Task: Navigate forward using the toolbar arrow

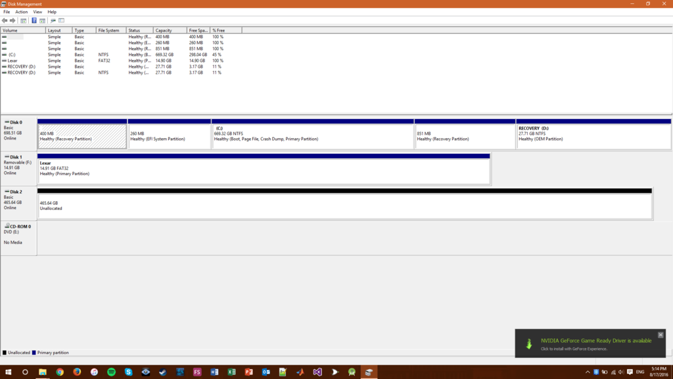Action: pyautogui.click(x=12, y=21)
